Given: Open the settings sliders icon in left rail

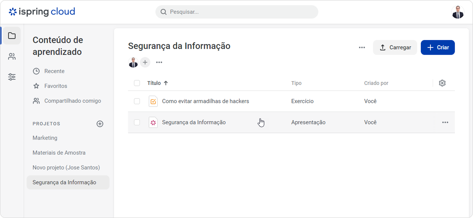Looking at the screenshot, I should point(12,77).
